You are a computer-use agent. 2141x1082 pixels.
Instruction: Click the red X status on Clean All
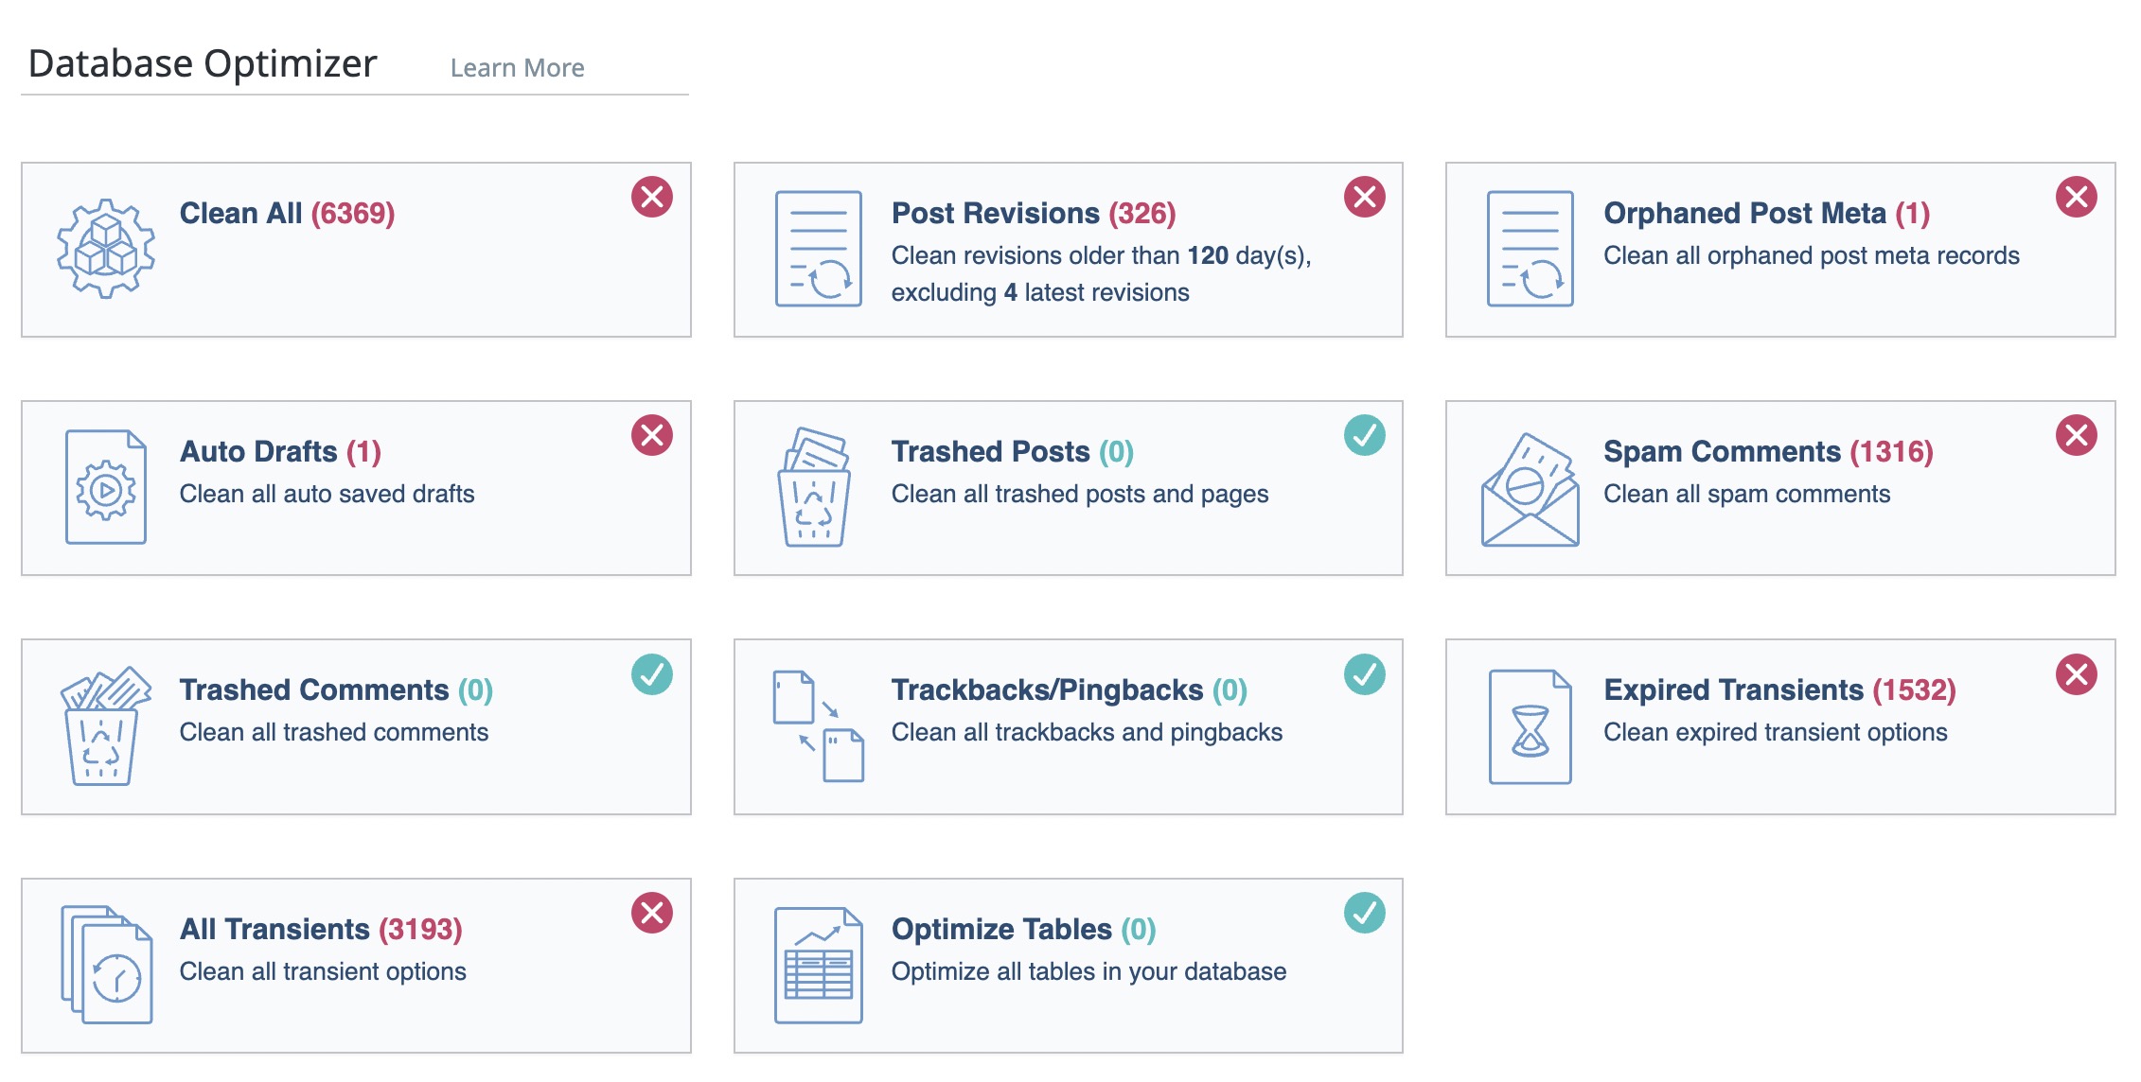pos(652,197)
